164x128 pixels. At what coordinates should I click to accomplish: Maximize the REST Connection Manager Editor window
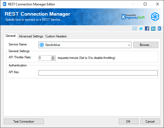(x=145, y=4)
